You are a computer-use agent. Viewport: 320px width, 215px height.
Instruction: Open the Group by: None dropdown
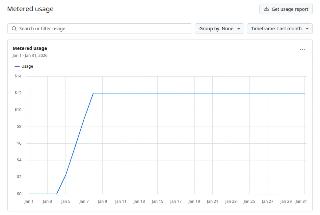coord(219,29)
